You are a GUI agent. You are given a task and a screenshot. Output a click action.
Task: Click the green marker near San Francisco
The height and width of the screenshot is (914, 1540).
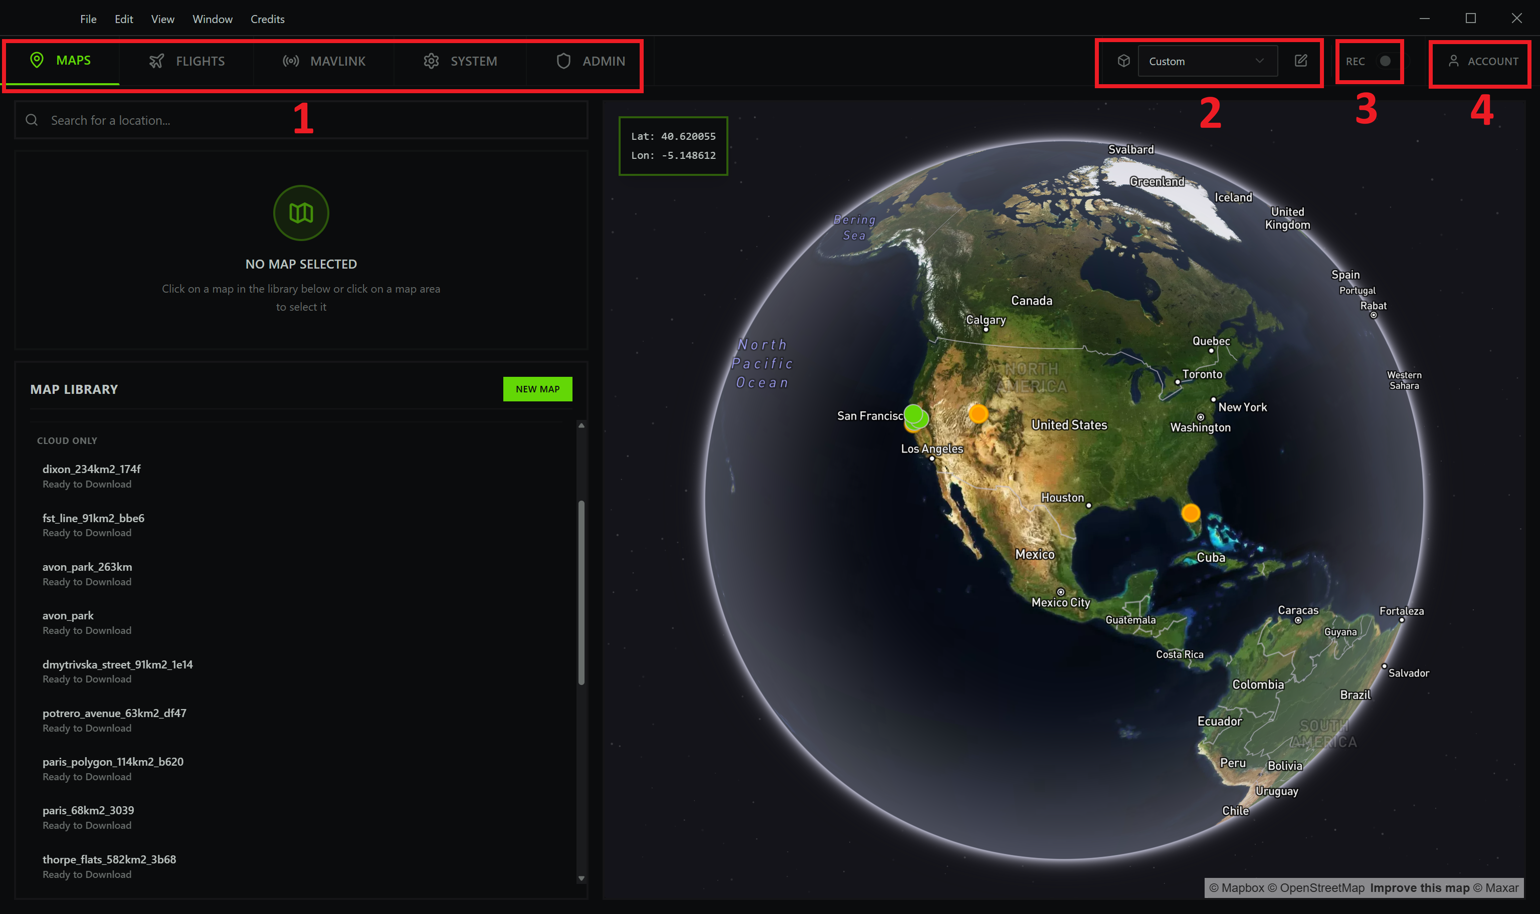[x=913, y=414]
